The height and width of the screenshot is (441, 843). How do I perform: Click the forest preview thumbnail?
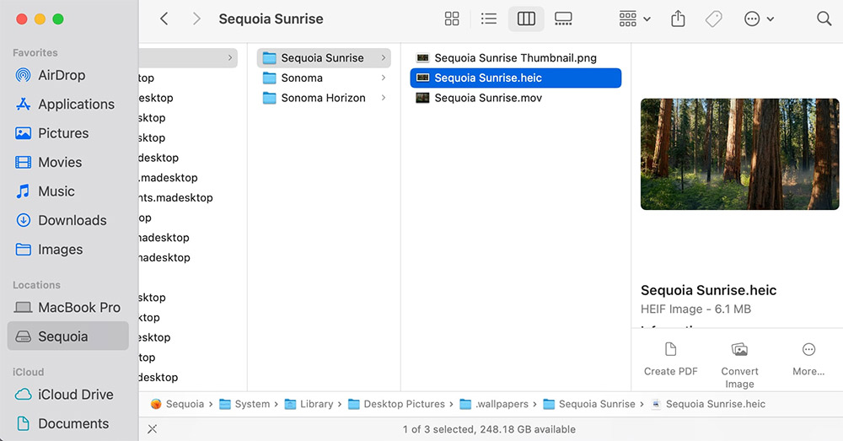740,153
